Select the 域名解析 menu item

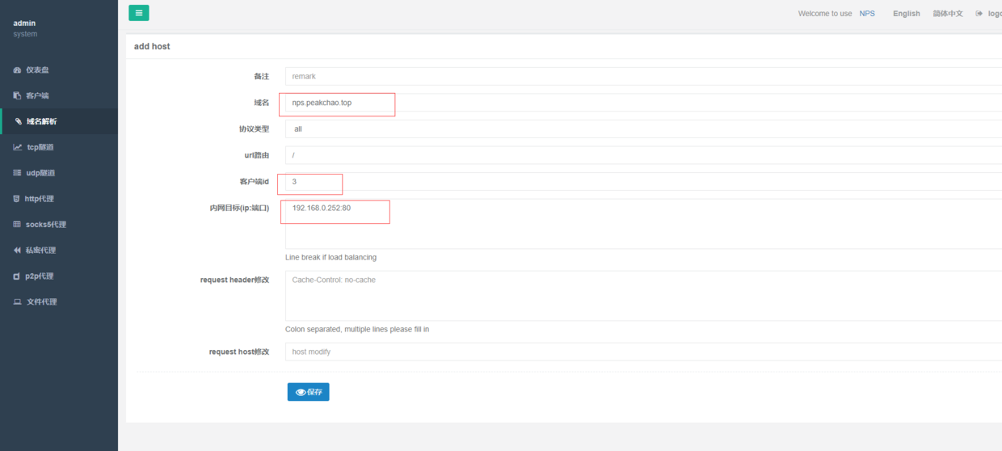click(x=59, y=121)
